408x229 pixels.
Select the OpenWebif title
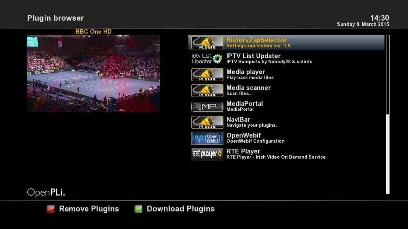pyautogui.click(x=243, y=135)
